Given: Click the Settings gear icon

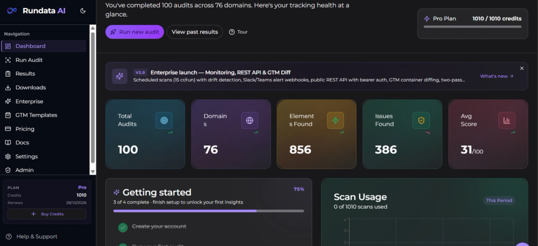Looking at the screenshot, I should (x=8, y=156).
